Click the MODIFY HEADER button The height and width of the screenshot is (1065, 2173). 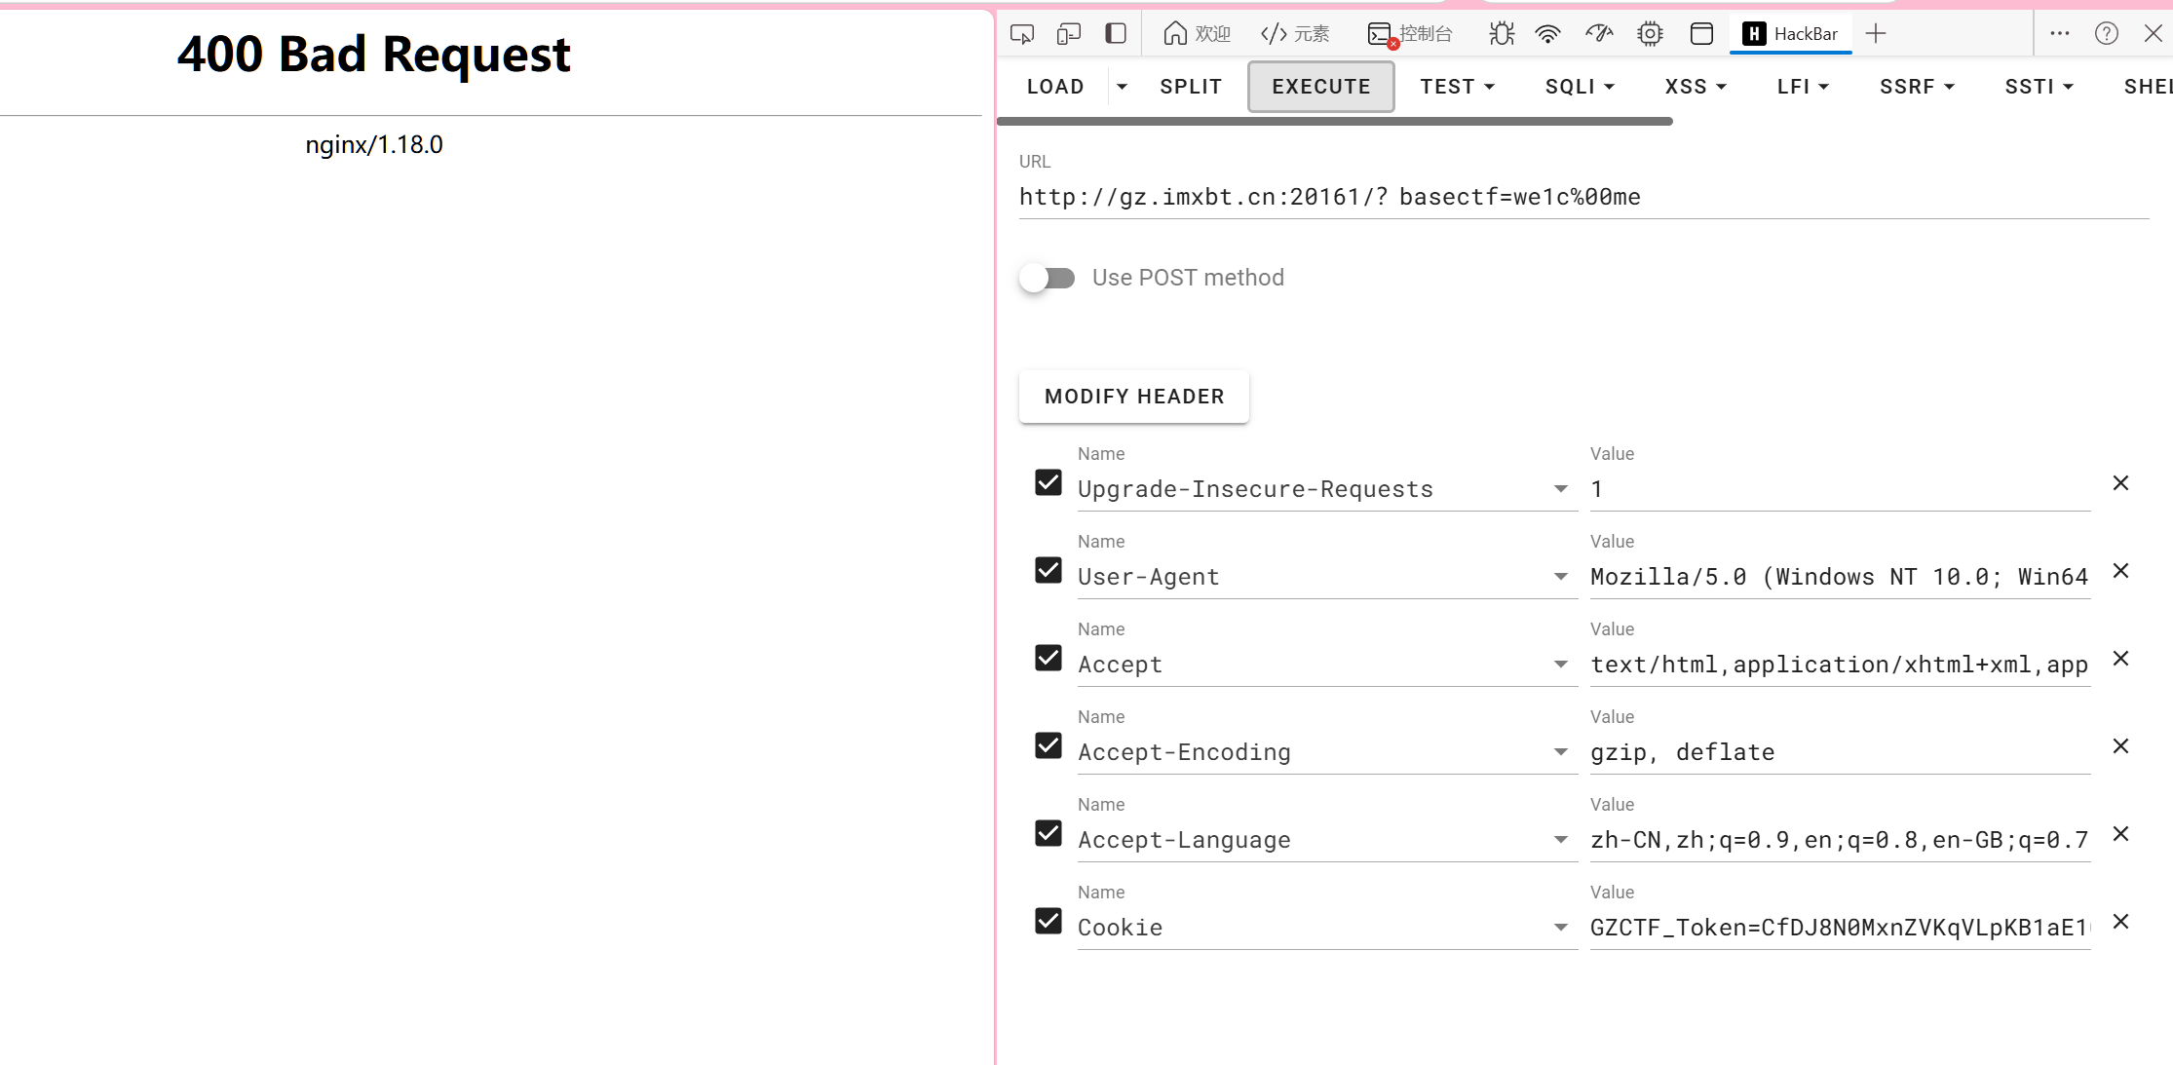coord(1134,397)
